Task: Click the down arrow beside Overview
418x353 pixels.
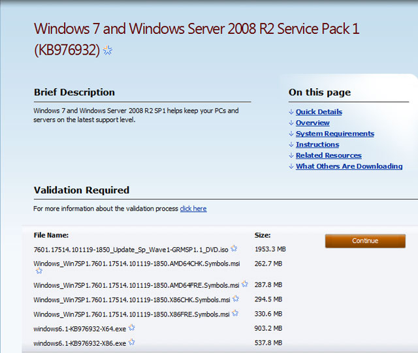Action: click(291, 123)
